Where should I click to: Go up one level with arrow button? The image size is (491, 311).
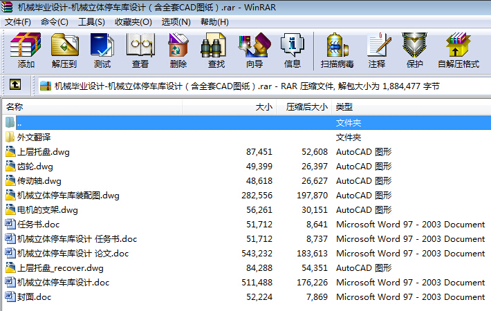point(15,84)
